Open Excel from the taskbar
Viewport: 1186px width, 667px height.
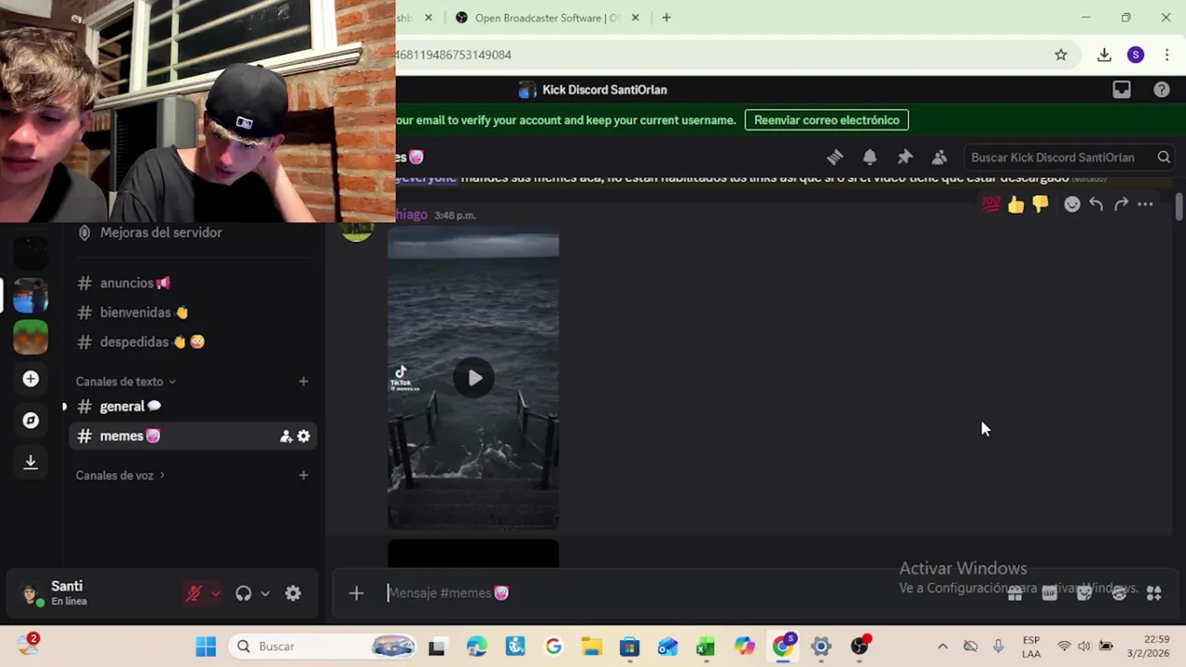[x=706, y=647]
